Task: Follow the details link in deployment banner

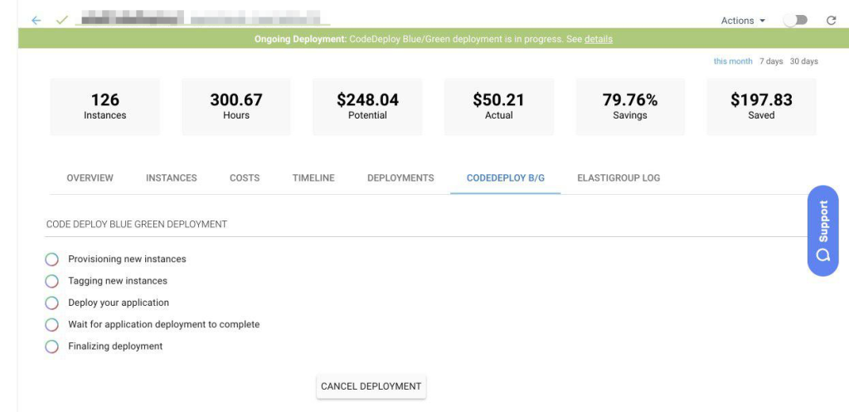Action: 599,39
